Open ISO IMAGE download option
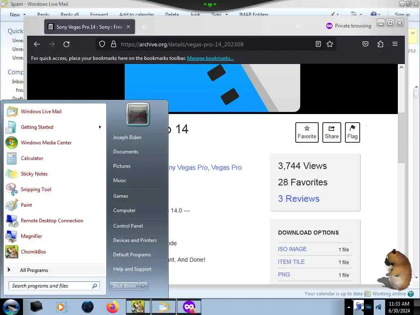This screenshot has height=315, width=420. [x=292, y=249]
